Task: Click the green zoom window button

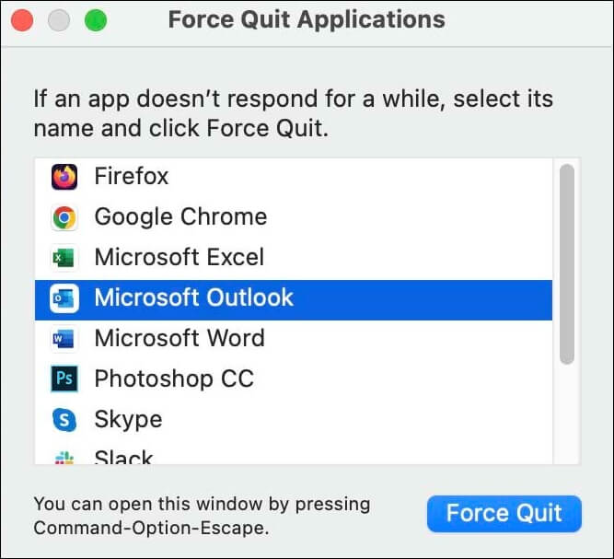Action: [x=95, y=19]
